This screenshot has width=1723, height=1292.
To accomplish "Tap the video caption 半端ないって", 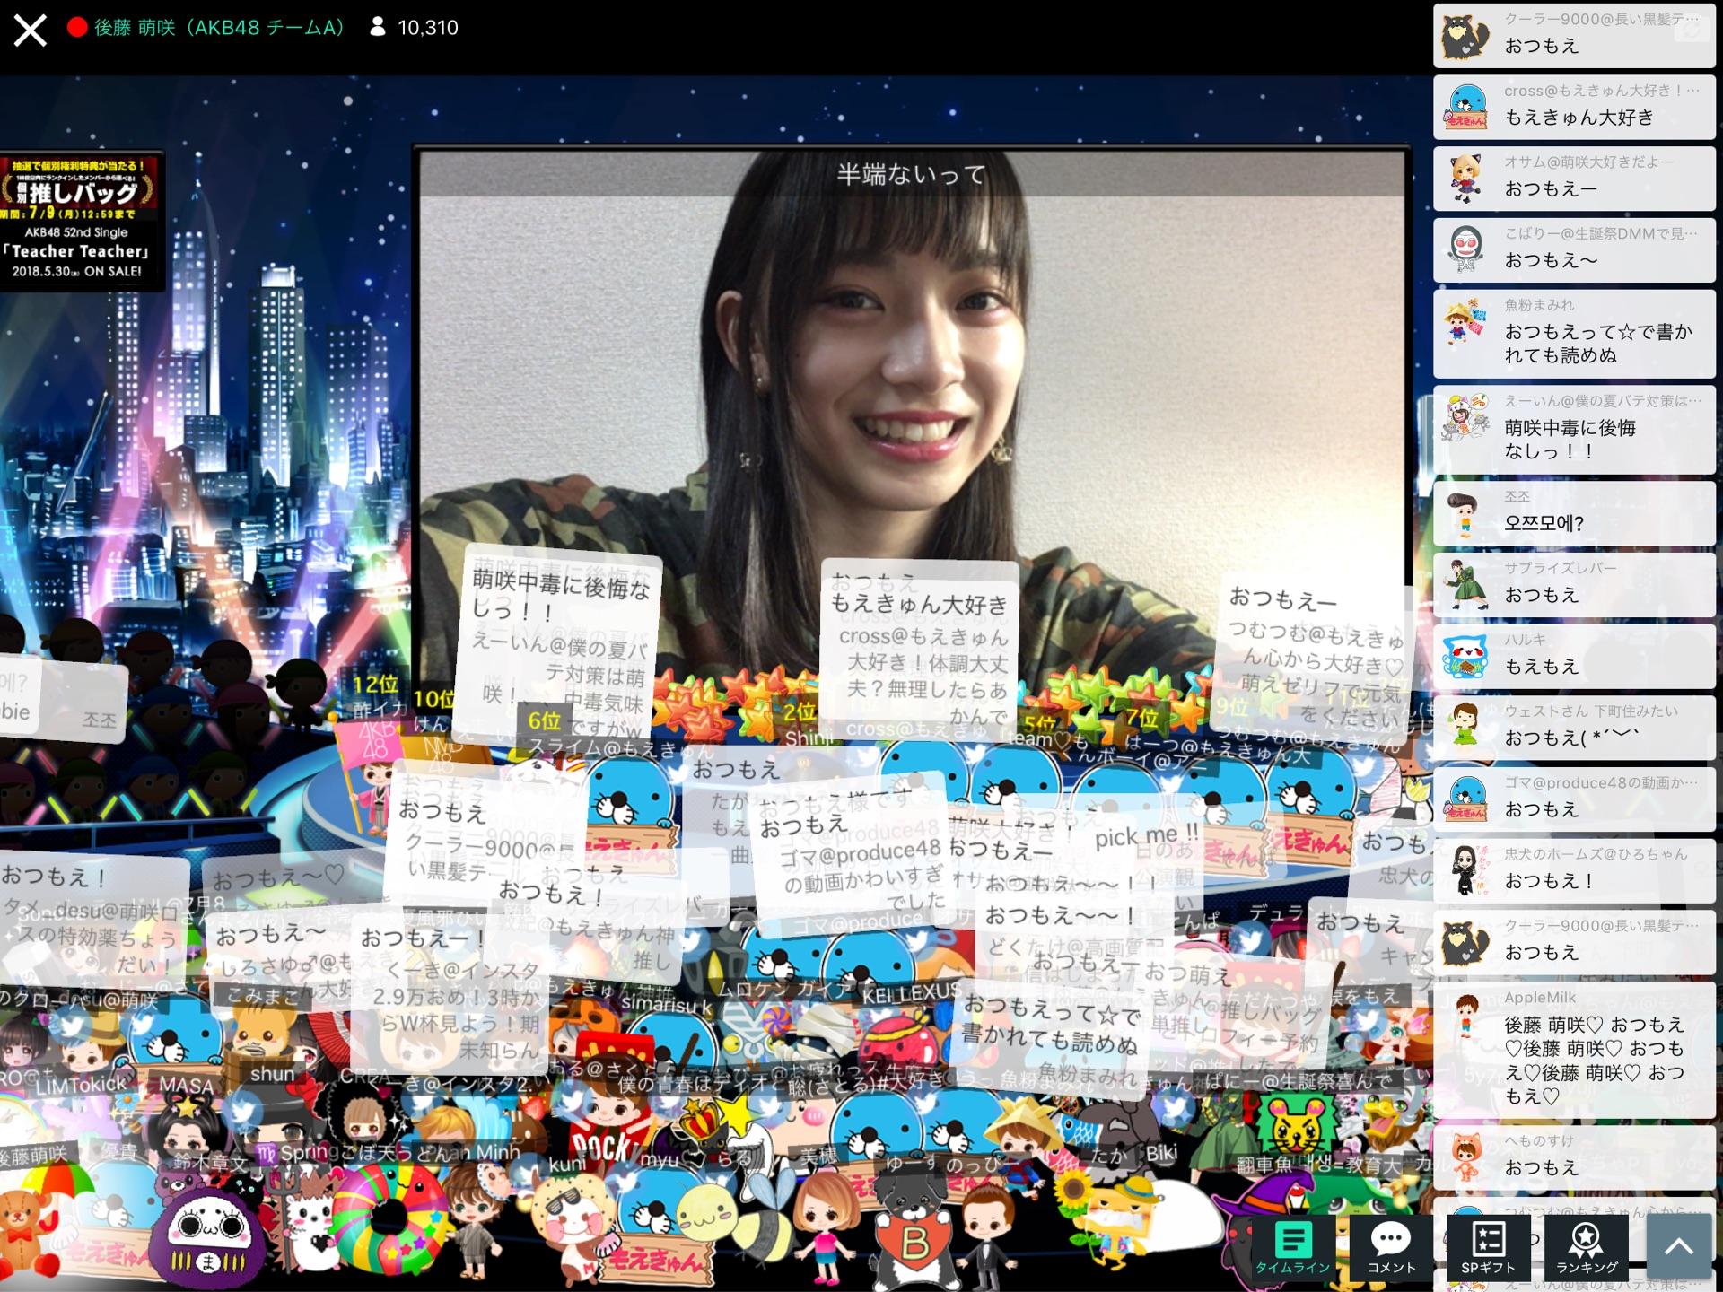I will pos(911,174).
